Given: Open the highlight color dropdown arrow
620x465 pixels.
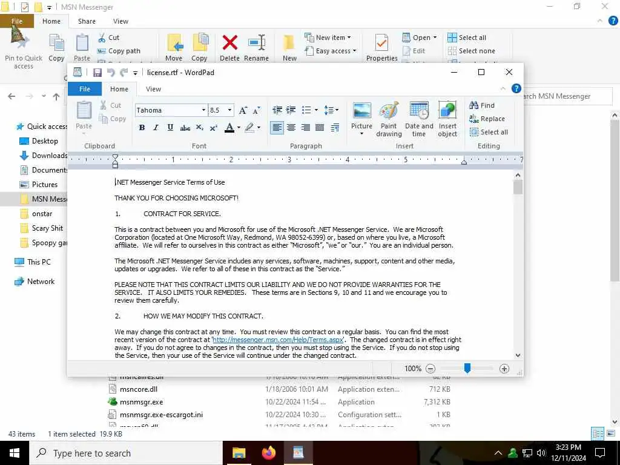Looking at the screenshot, I should 259,127.
